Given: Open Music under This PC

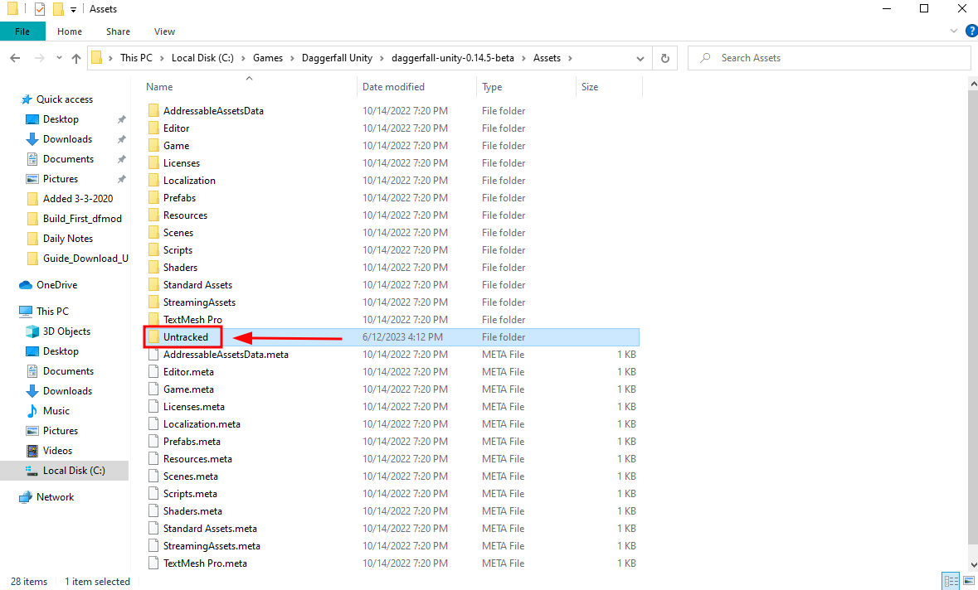Looking at the screenshot, I should 56,410.
